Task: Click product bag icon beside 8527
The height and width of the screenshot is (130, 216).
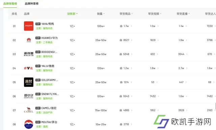Action: tap(121, 40)
